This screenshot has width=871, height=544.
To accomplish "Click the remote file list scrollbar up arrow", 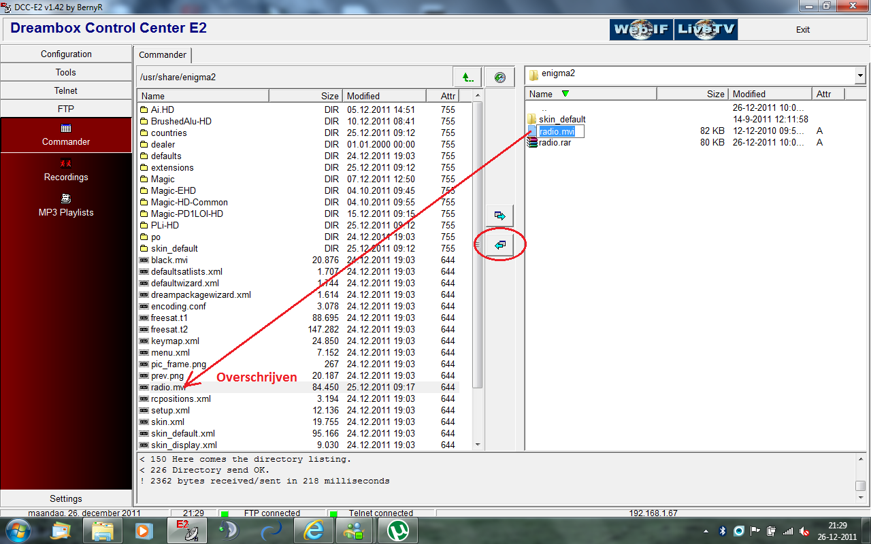I will coord(478,95).
